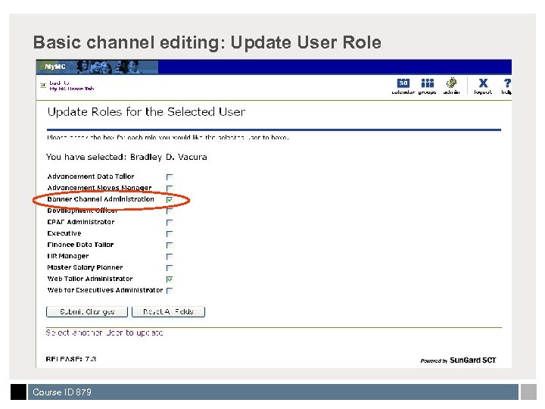Click the 'Finance Data Tailor' role label
This screenshot has height=409, width=545.
[x=80, y=245]
